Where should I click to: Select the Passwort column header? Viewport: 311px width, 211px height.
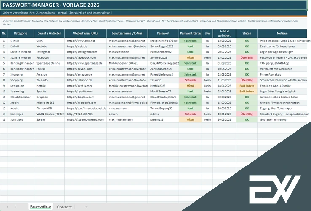point(163,33)
